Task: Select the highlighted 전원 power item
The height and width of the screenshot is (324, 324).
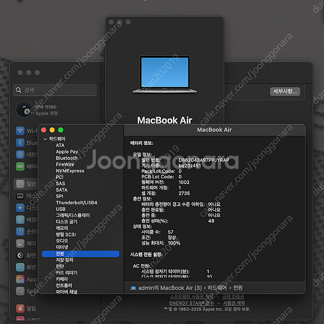Action: [80, 254]
